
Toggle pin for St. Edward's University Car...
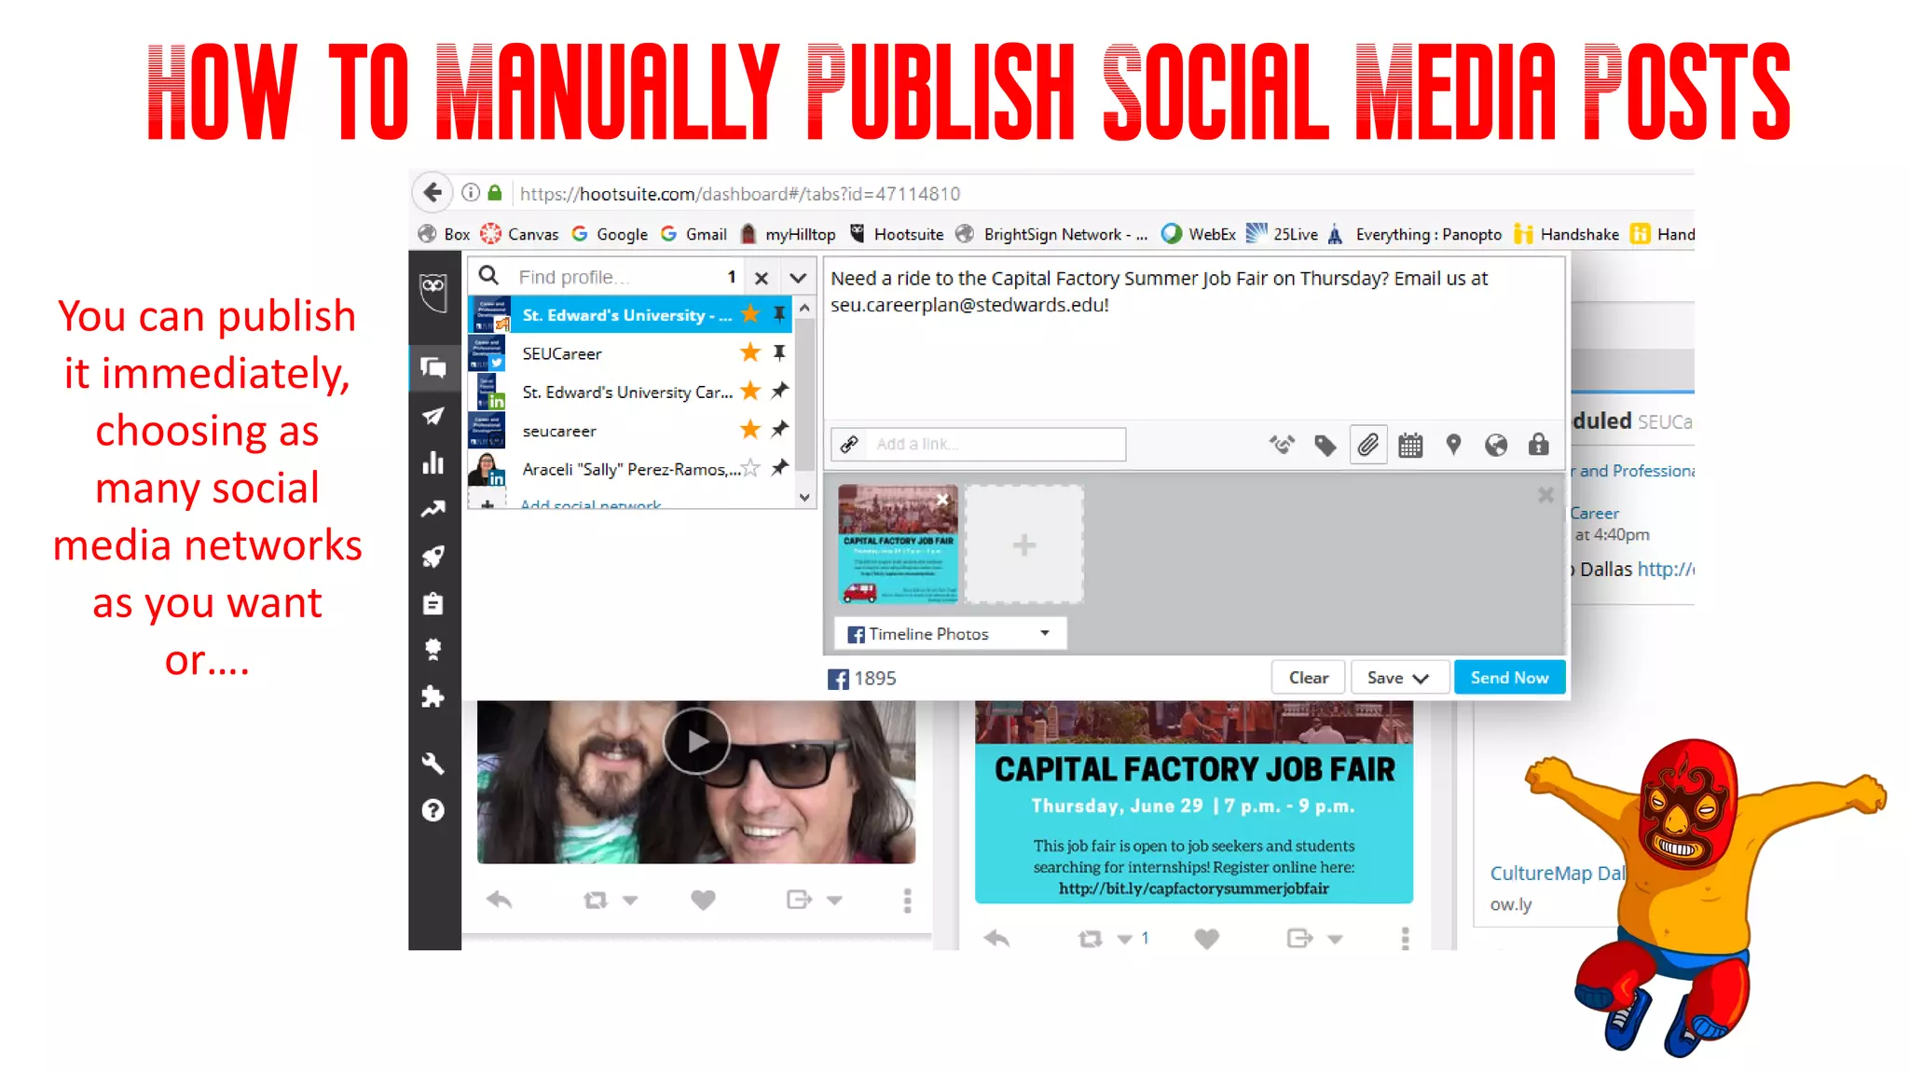779,391
